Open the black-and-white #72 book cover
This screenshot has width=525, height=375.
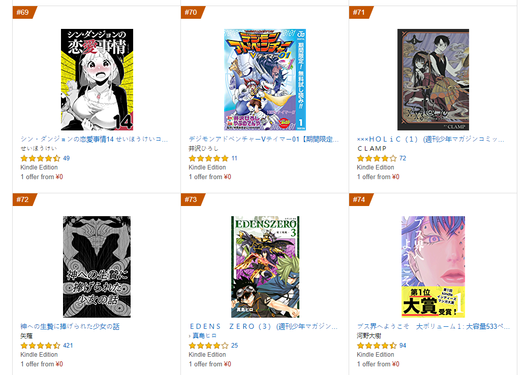[97, 267]
